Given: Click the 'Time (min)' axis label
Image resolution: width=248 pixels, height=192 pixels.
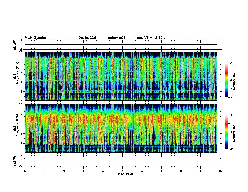Looking at the screenshot, I should [x=125, y=174].
